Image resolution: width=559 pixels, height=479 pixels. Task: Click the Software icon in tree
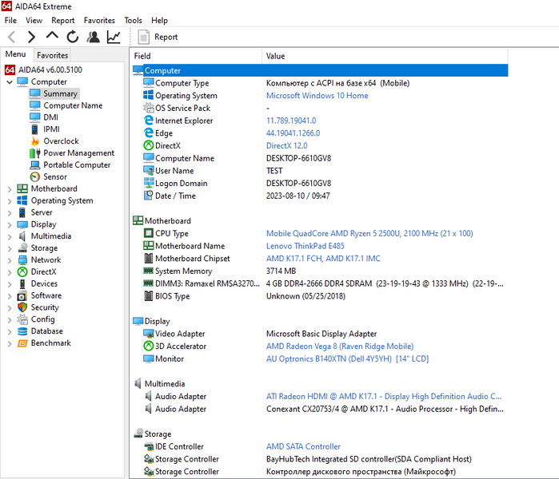click(x=22, y=295)
